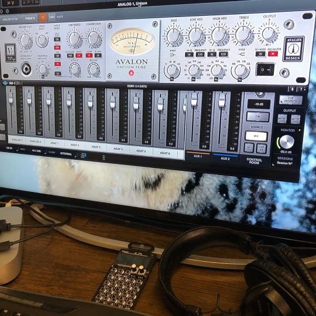Click the Input Select rotary knob
Viewport: 316px width, 316px height.
tap(42, 40)
